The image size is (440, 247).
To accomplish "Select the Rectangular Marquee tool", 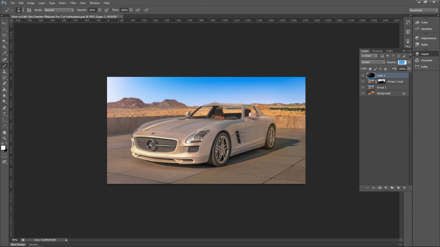I will (x=4, y=29).
